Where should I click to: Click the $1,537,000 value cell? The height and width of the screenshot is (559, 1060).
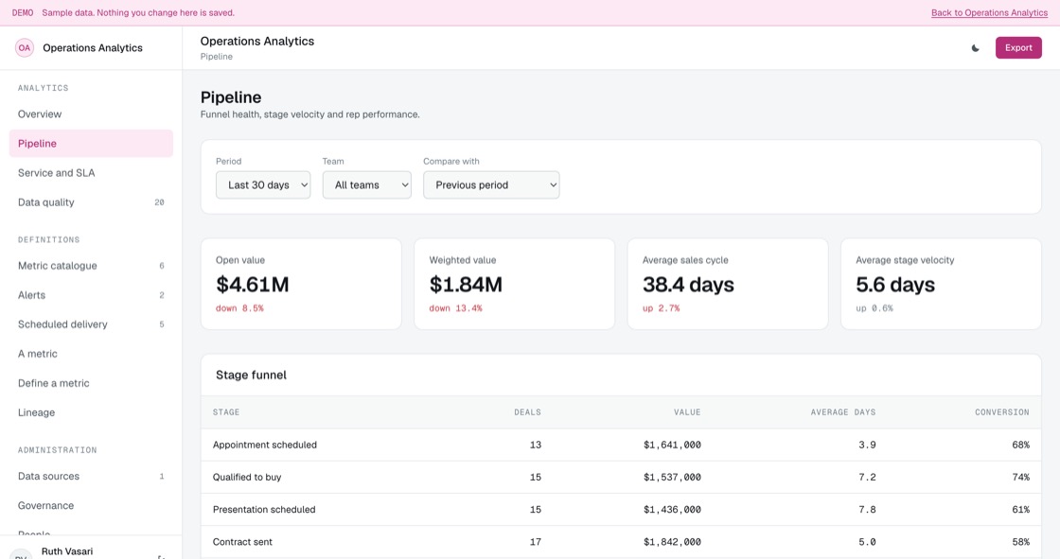[x=672, y=478]
